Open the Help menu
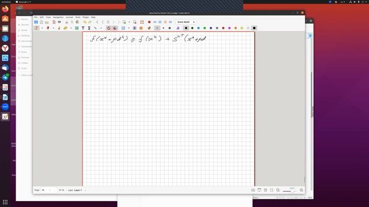The height and width of the screenshot is (207, 369). [93, 17]
